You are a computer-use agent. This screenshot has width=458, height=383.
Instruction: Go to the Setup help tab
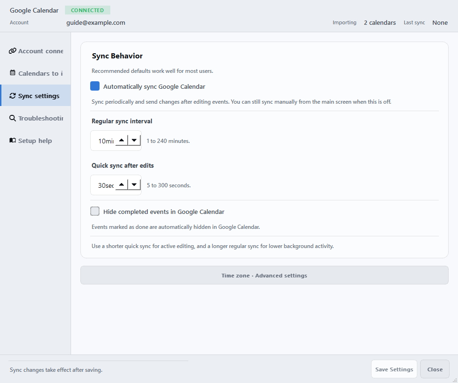coord(36,141)
